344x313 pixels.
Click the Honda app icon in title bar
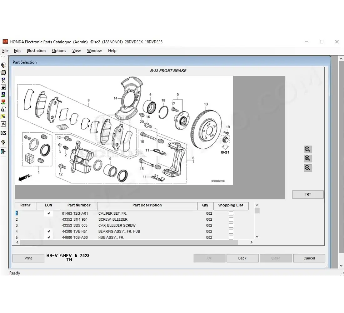(5, 42)
